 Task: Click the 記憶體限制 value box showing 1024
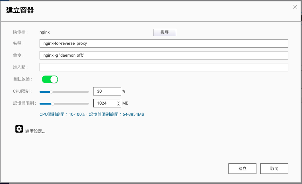click(104, 103)
